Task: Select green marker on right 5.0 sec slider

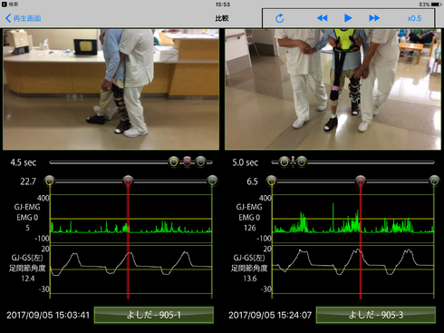Action: pyautogui.click(x=302, y=162)
